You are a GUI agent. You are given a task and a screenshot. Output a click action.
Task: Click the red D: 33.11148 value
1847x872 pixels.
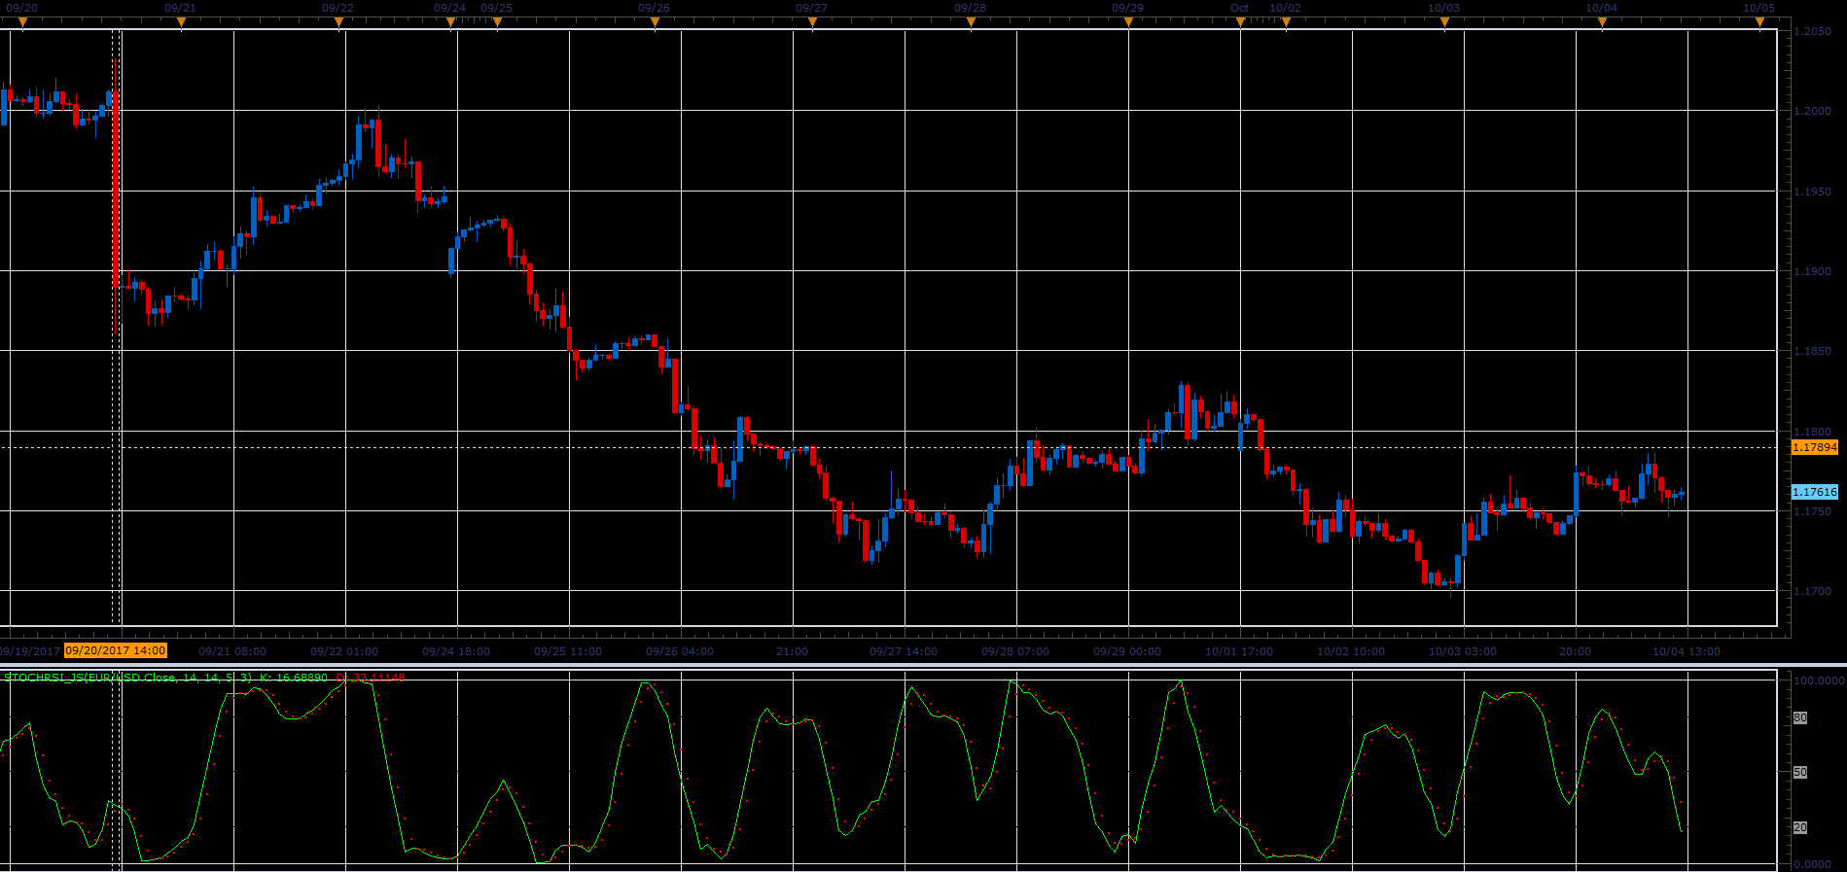(370, 677)
